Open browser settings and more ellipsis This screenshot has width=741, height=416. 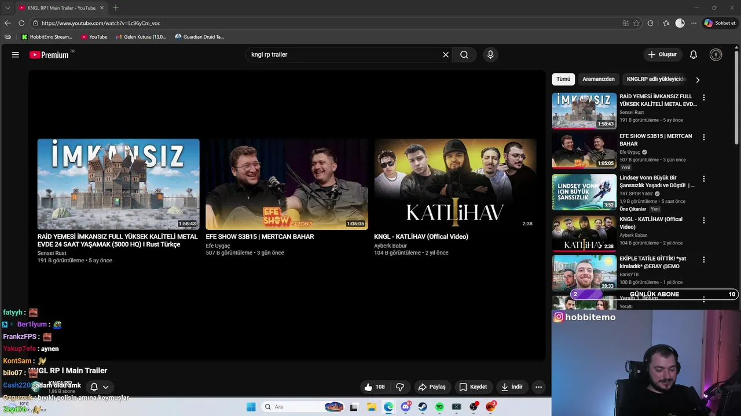pyautogui.click(x=694, y=23)
